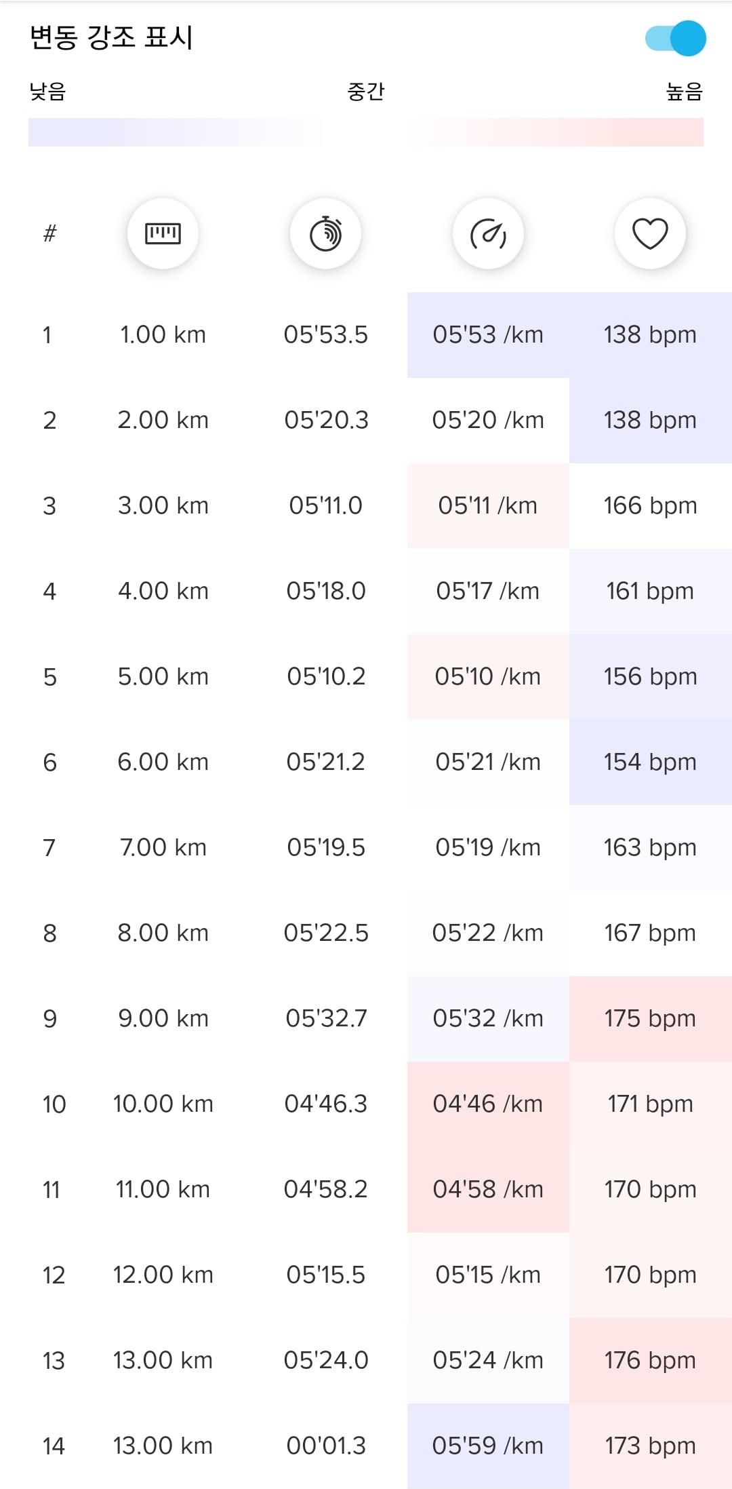732x1489 pixels.
Task: Select the 166 bpm heart rate cell
Action: (651, 506)
